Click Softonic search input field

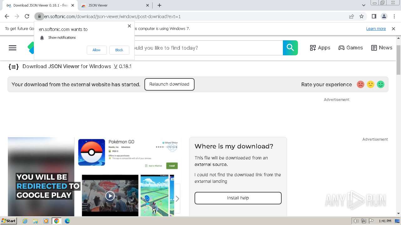209,48
